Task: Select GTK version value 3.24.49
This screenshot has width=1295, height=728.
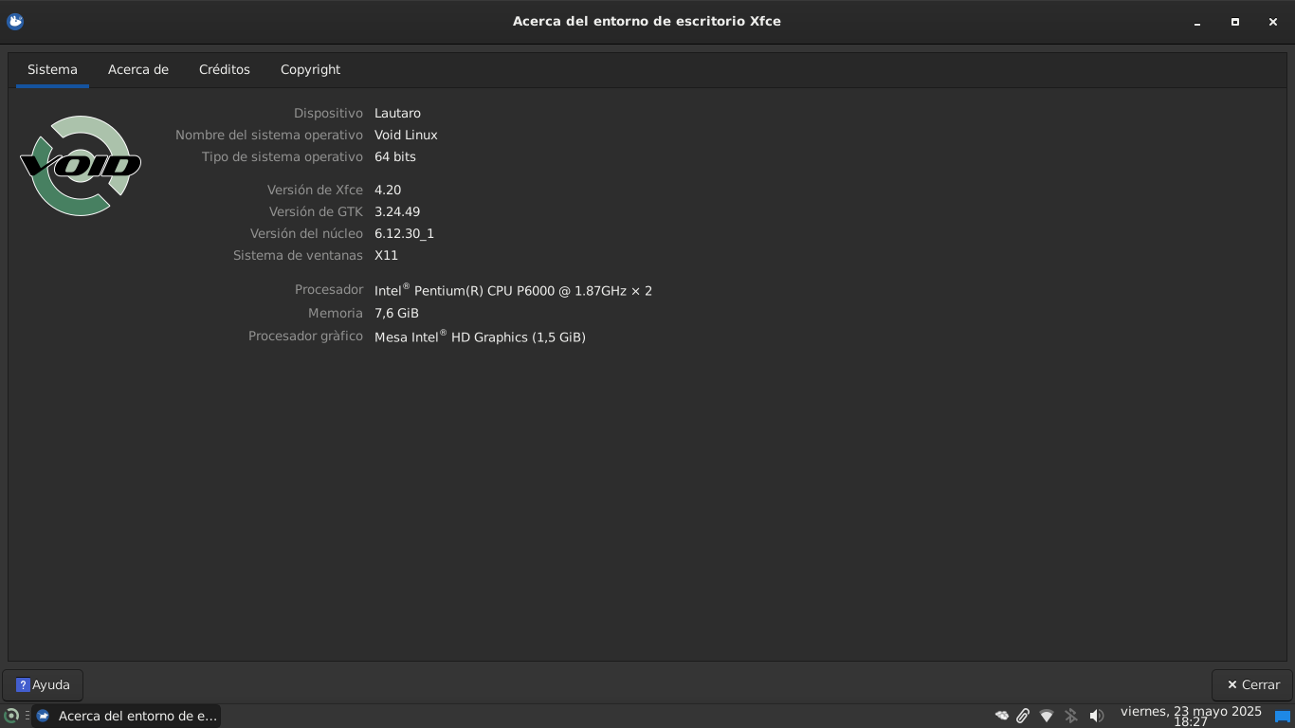Action: (397, 211)
